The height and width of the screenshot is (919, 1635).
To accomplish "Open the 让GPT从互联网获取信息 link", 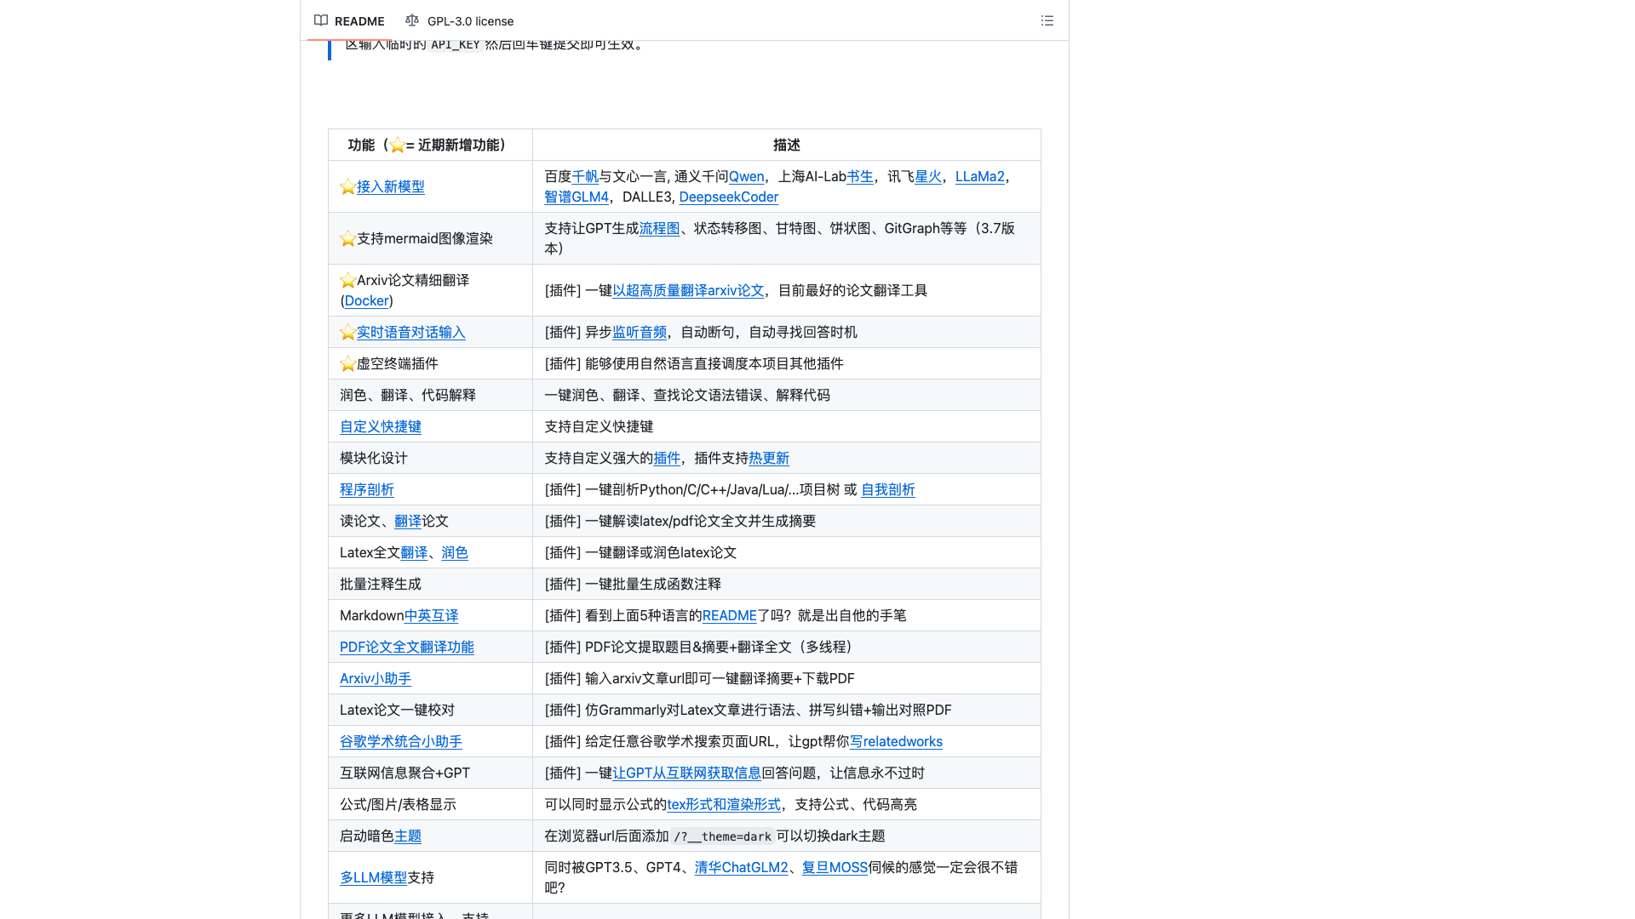I will pos(687,773).
